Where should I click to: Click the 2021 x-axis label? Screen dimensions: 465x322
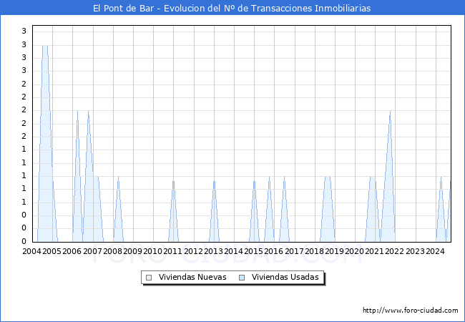[374, 251]
